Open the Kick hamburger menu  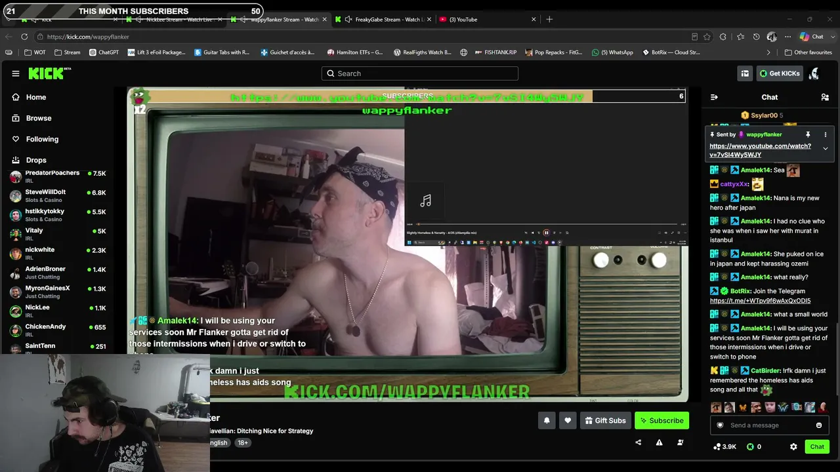[x=16, y=73]
